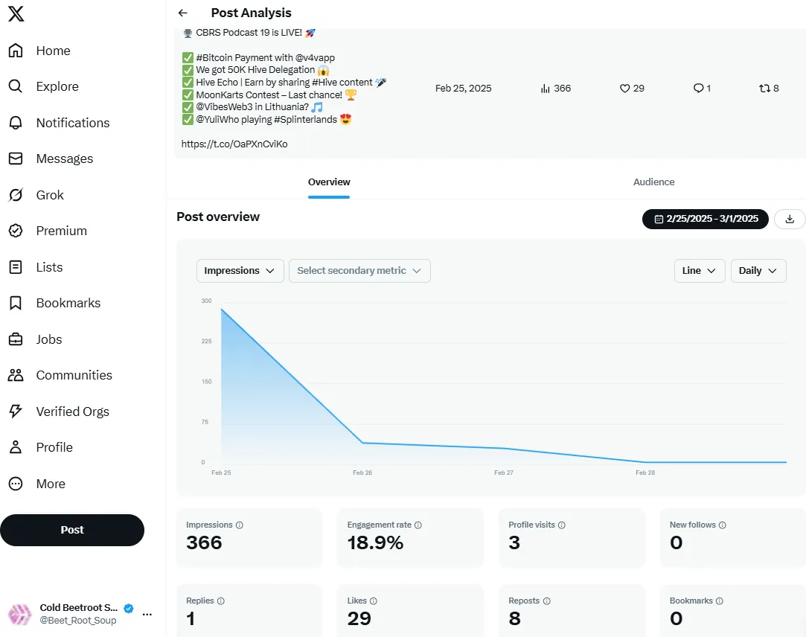Click the Feb 28 axis label
The width and height of the screenshot is (806, 637).
pos(645,473)
